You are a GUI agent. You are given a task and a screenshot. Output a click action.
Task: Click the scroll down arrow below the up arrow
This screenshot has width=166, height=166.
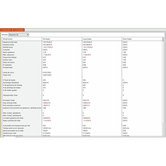click(163, 40)
